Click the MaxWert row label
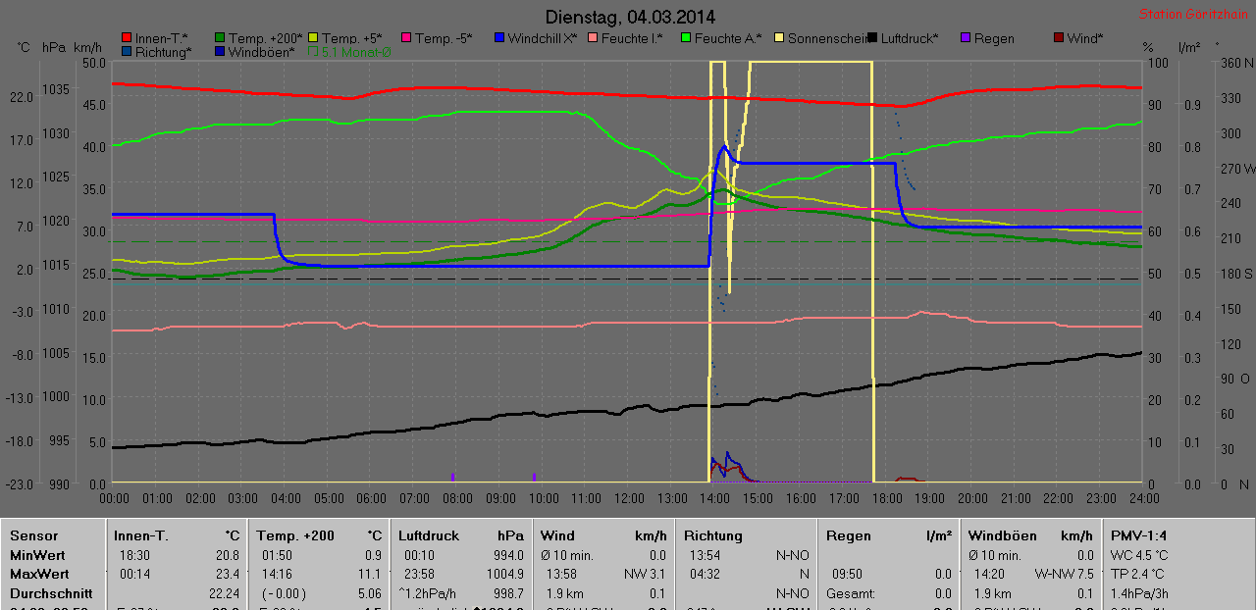The width and height of the screenshot is (1256, 610). (x=37, y=574)
